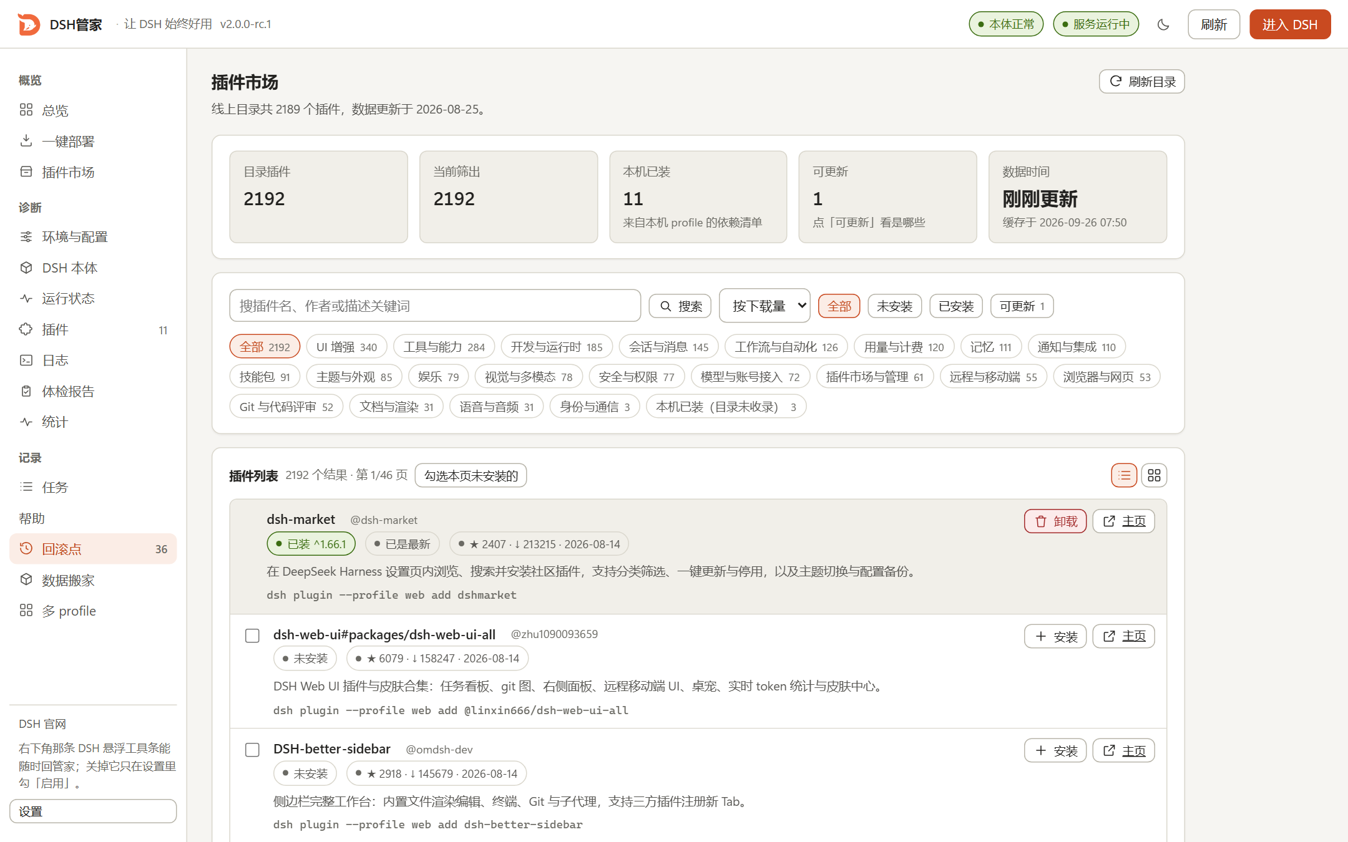
Task: Open 插件市场 in sidebar
Action: click(93, 172)
